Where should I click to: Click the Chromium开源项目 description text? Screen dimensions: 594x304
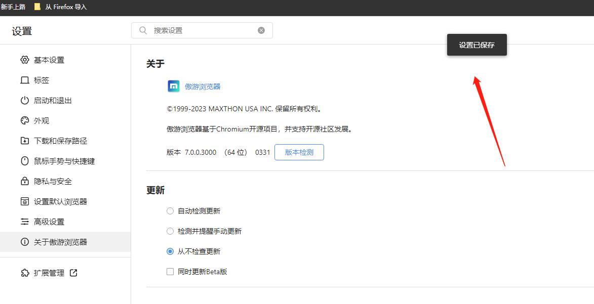tap(259, 129)
